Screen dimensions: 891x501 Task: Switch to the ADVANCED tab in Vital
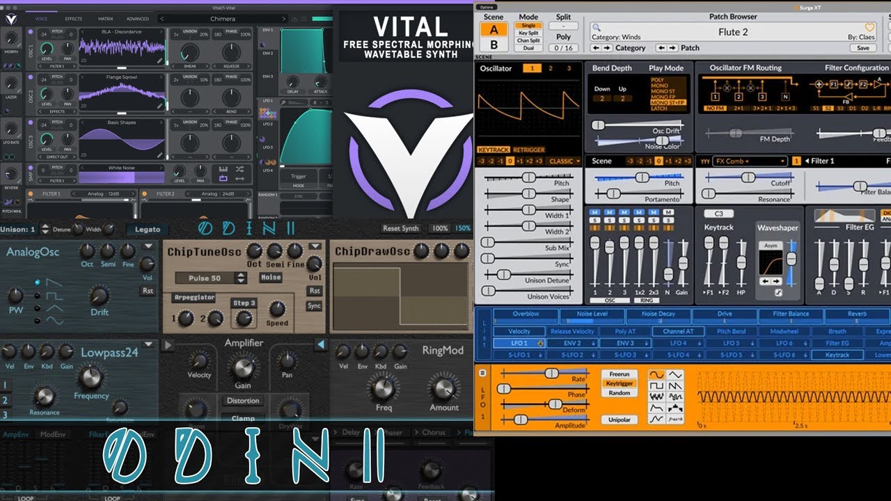(138, 19)
